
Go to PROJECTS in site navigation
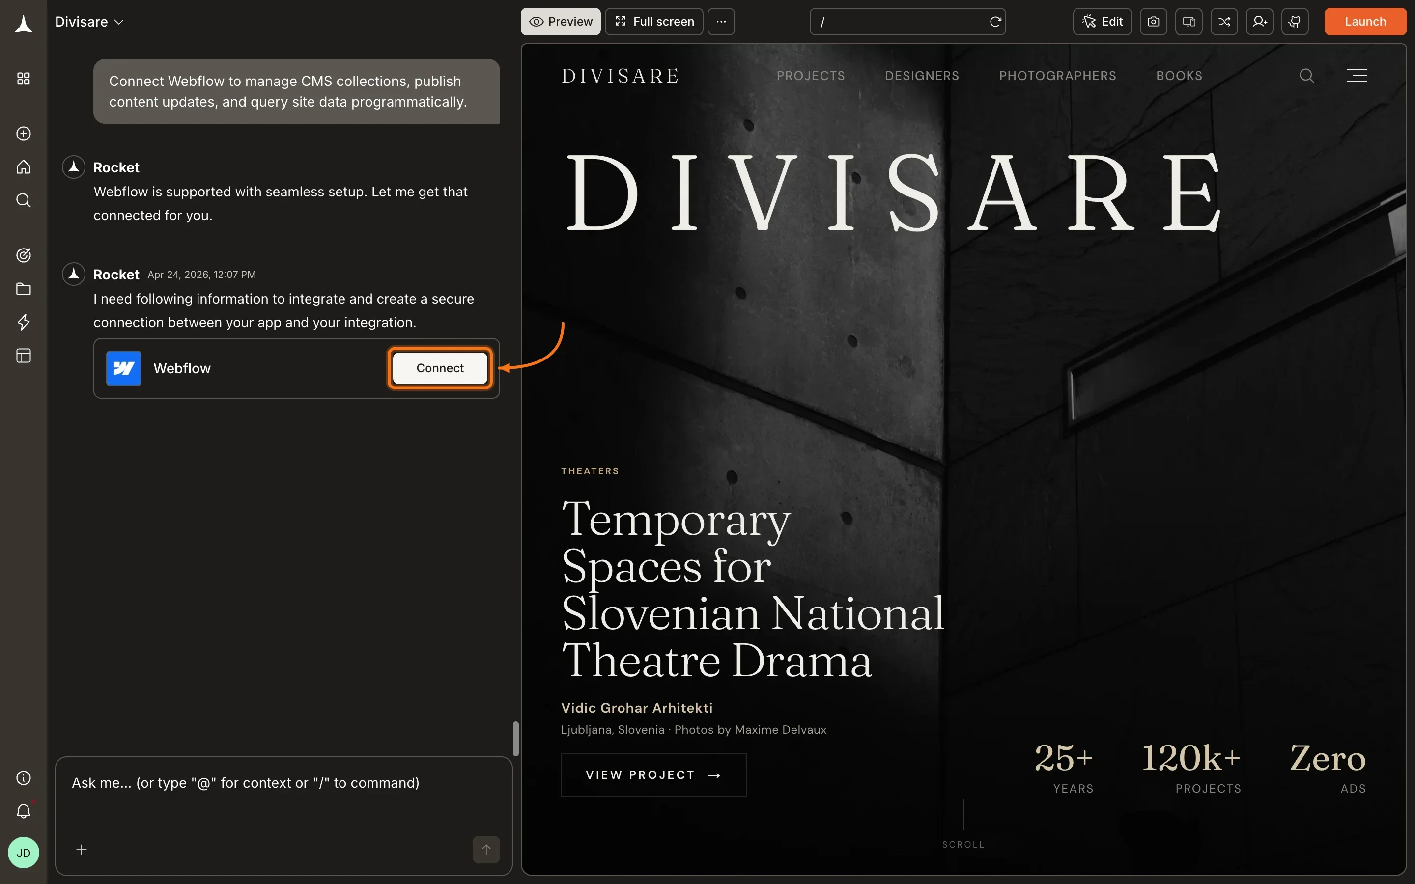[x=810, y=76]
